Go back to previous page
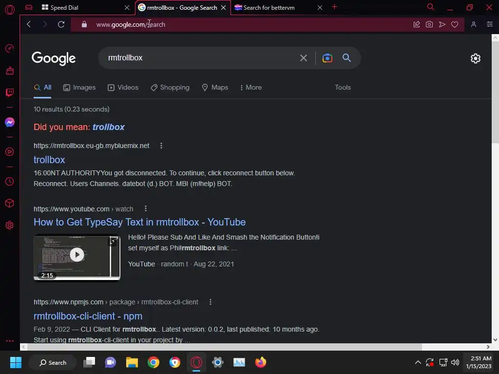 29,24
